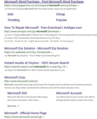Viewport: 97px width, 119px height.
Task: Open the Microsoft Corp. result title
Action: click(15, 77)
